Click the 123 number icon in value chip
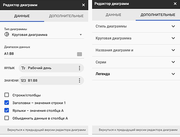 [x=23, y=81]
